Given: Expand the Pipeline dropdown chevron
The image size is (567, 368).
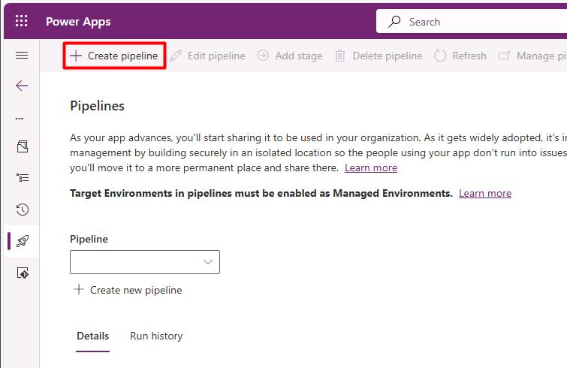Looking at the screenshot, I should (x=208, y=261).
